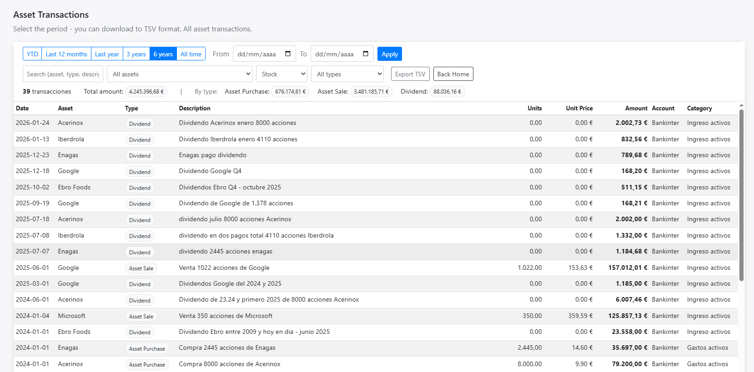Click the Asset Purchase total 676.174,81 €
Screen dimensions: 754x372
pos(291,91)
